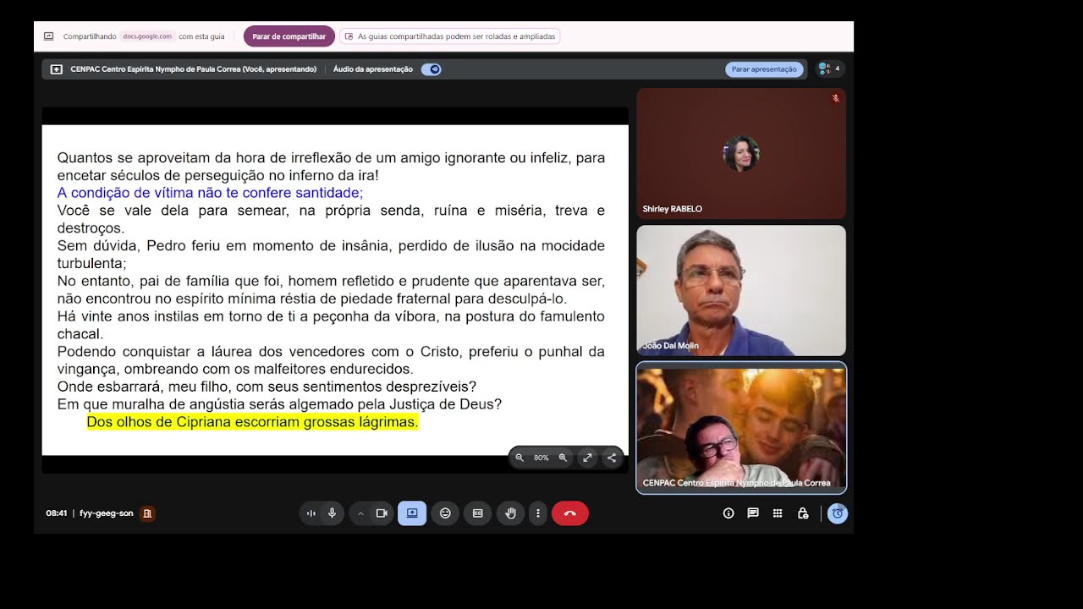Viewport: 1083px width, 609px height.
Task: Click the door icon next to the meeting code
Action: (x=147, y=513)
